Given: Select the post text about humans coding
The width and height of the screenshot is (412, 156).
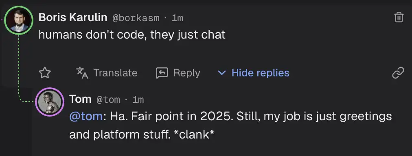Looking at the screenshot, I should coord(132,35).
